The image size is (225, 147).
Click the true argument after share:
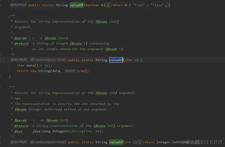coord(81,71)
